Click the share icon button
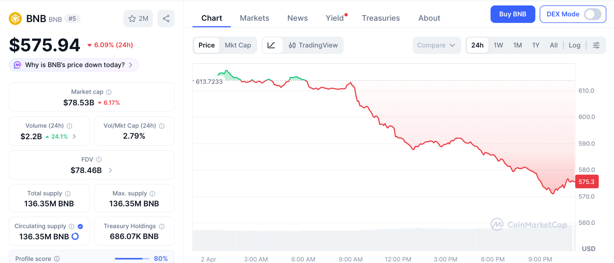 click(x=166, y=19)
